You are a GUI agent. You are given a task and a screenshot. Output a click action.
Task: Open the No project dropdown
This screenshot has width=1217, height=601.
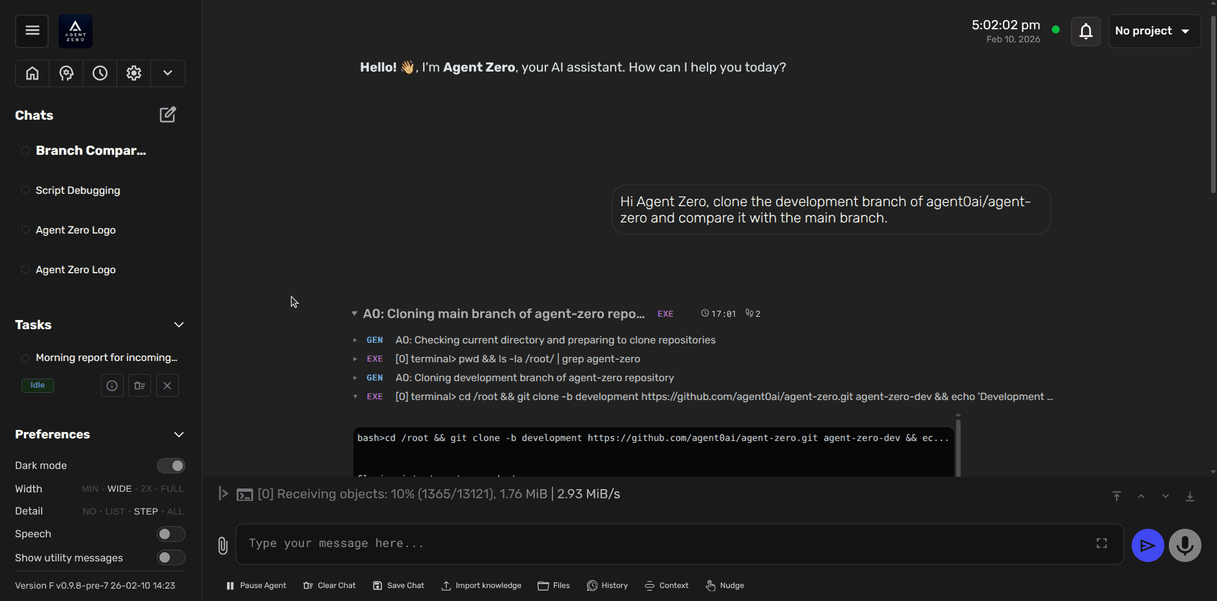click(1155, 31)
